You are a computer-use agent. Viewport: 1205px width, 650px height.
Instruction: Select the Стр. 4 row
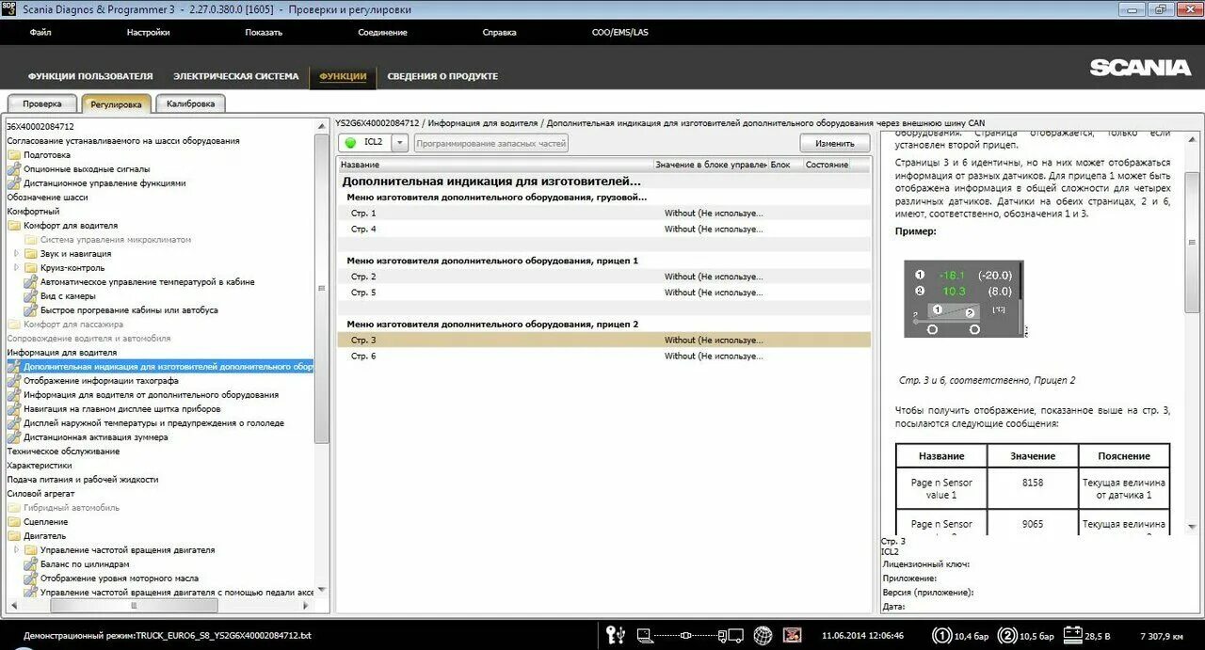pos(604,230)
